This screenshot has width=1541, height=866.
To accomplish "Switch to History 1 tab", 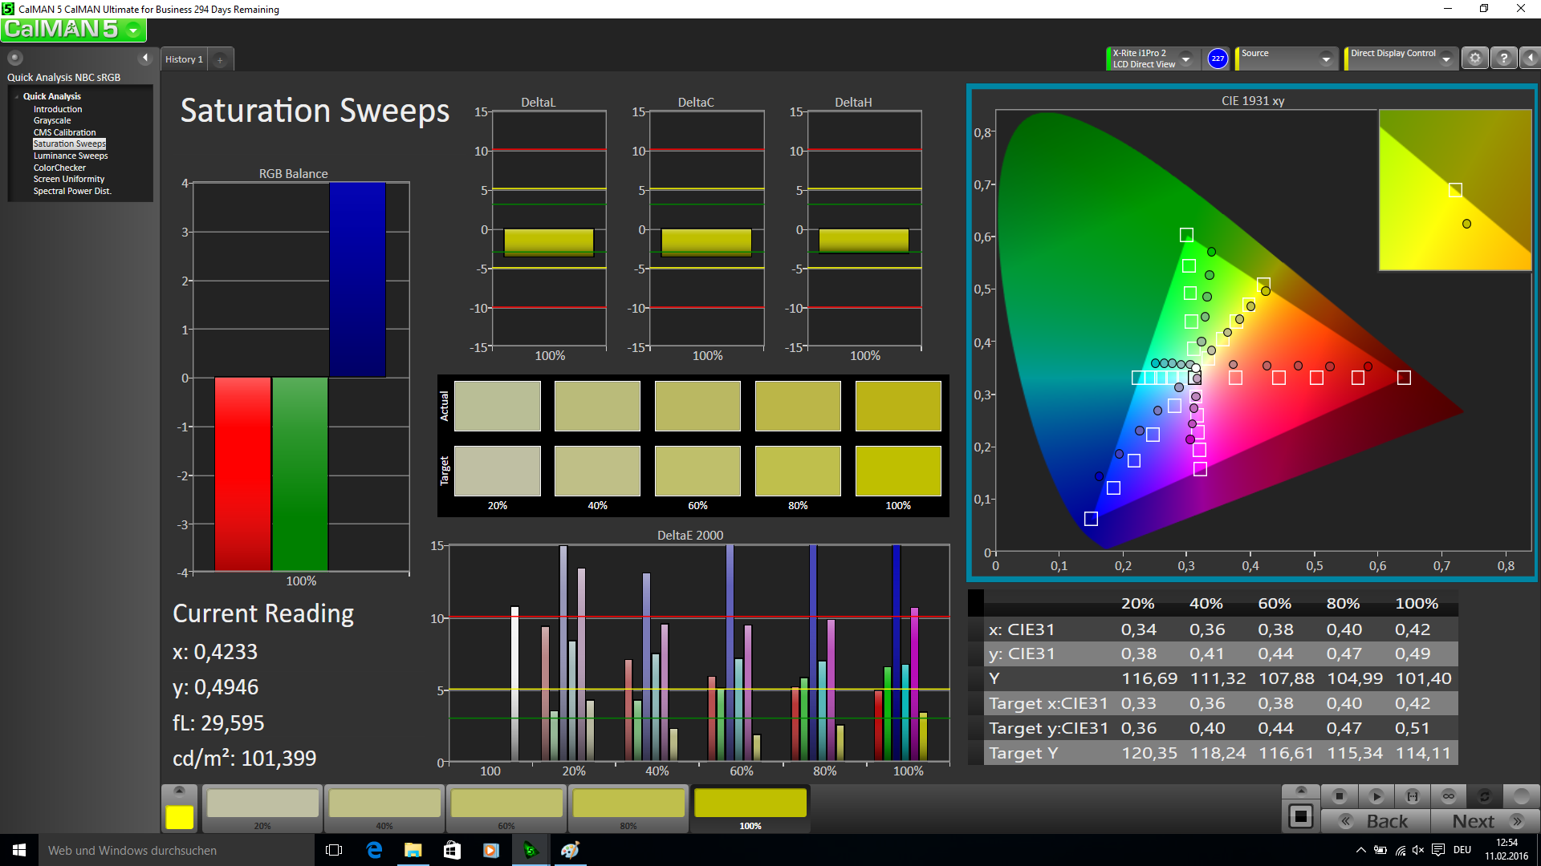I will [x=184, y=59].
